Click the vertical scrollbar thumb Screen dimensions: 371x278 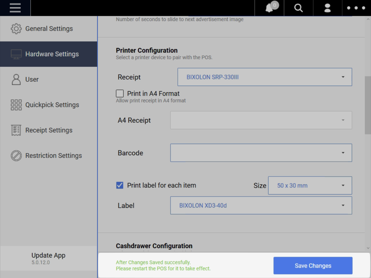367,105
